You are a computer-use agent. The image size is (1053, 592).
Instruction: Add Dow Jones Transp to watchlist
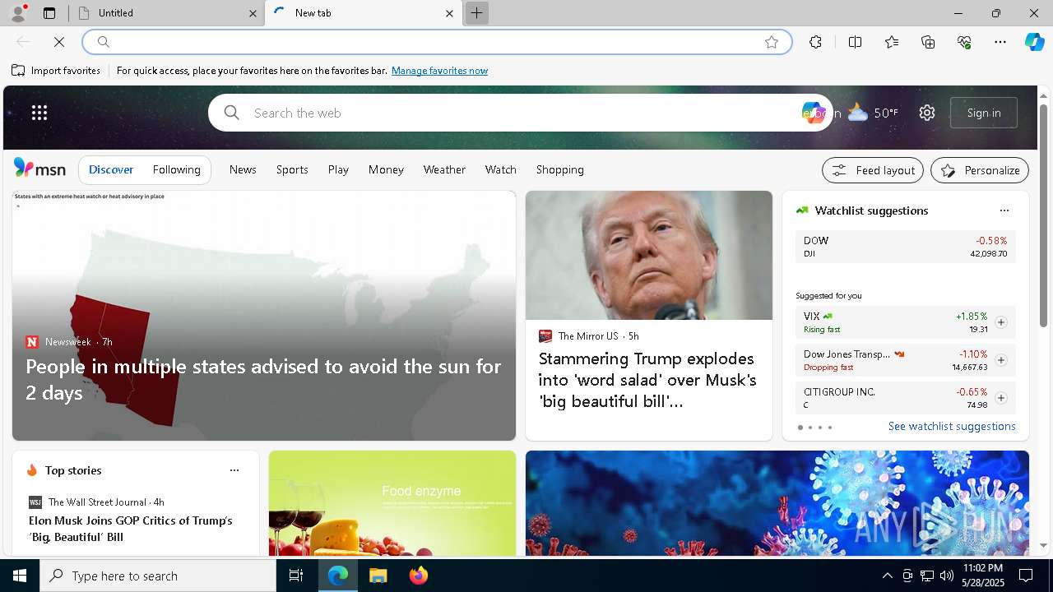[1001, 360]
